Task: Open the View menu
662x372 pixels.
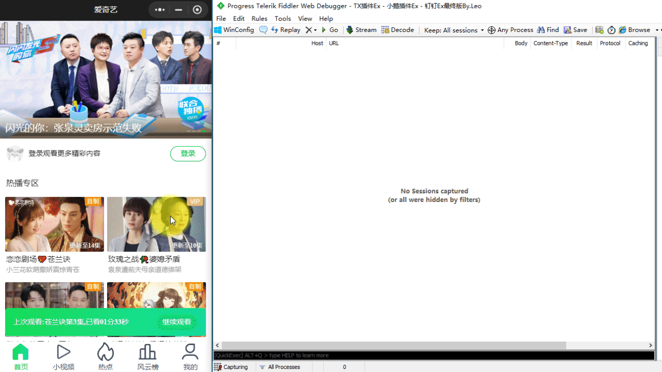Action: coord(305,19)
